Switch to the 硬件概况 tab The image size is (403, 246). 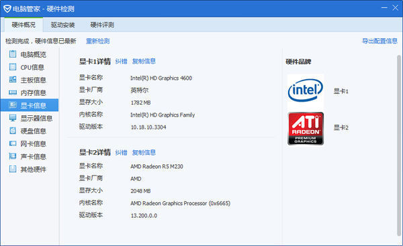click(x=24, y=25)
